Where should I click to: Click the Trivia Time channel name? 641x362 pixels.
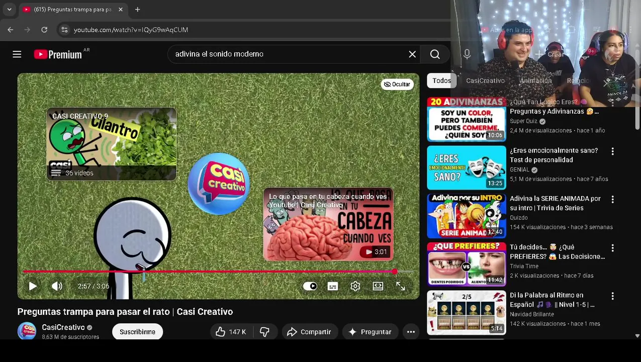(x=524, y=266)
